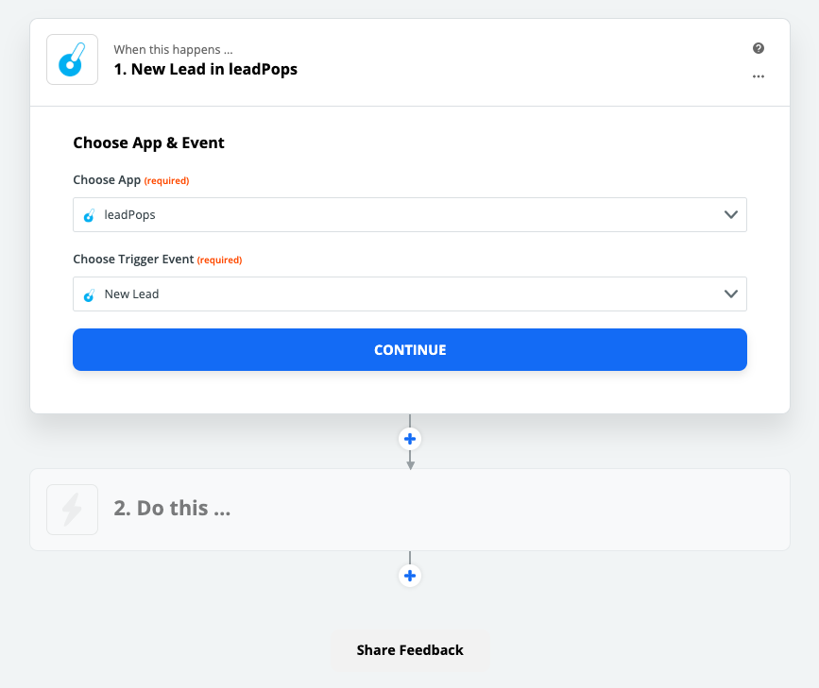Open the New Lead trigger event selector
This screenshot has width=819, height=688.
410,294
